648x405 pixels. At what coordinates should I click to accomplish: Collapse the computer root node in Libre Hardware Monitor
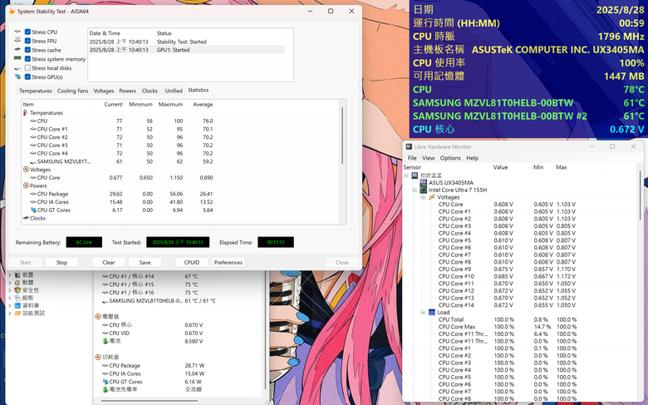click(x=406, y=175)
